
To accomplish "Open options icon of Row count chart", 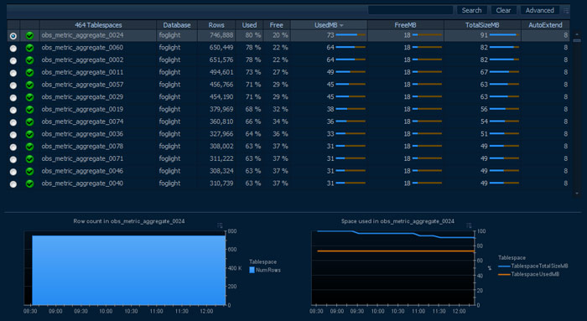I will click(x=220, y=225).
